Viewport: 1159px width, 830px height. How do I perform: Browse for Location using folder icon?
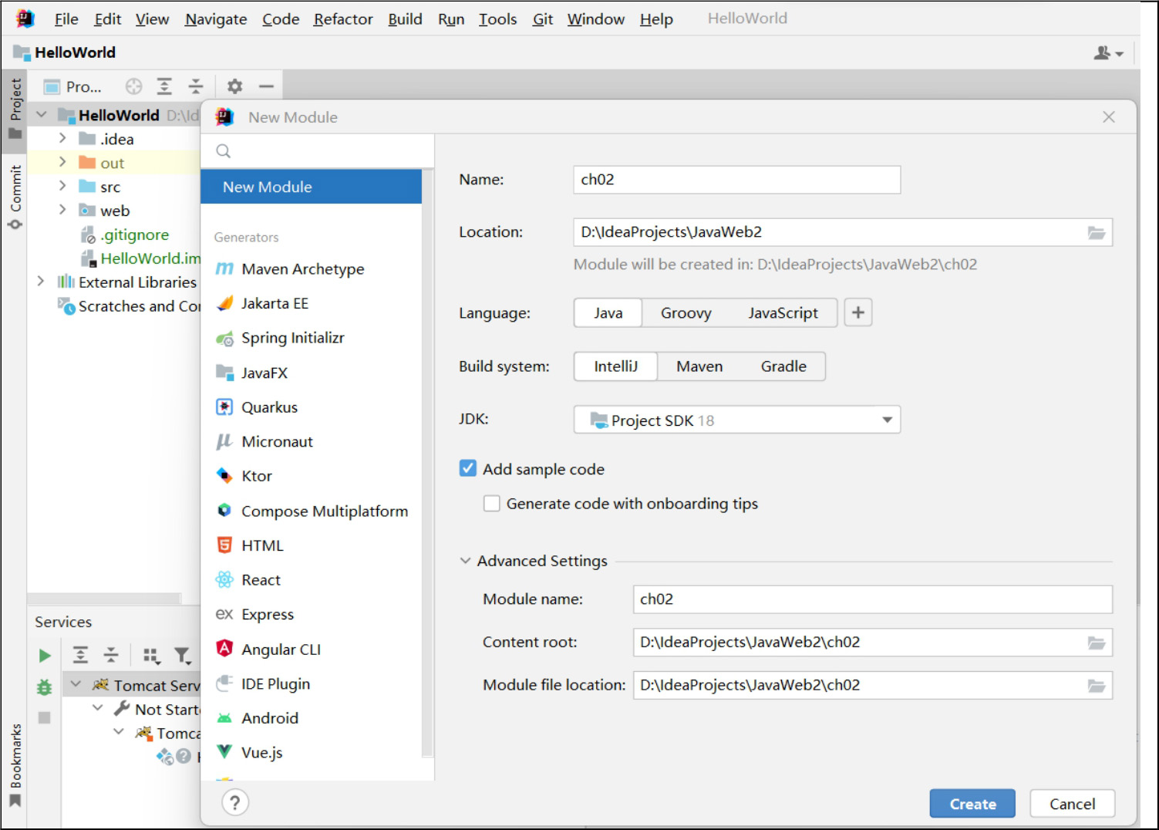click(1096, 232)
